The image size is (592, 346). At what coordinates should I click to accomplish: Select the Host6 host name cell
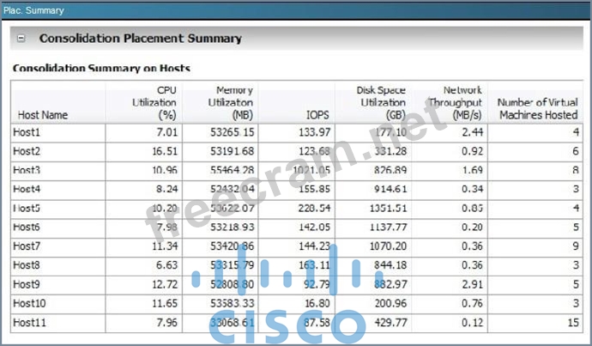(27, 228)
